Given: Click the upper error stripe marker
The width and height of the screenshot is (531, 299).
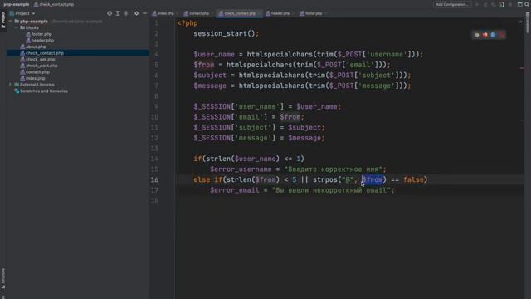Looking at the screenshot, I should pos(522,68).
